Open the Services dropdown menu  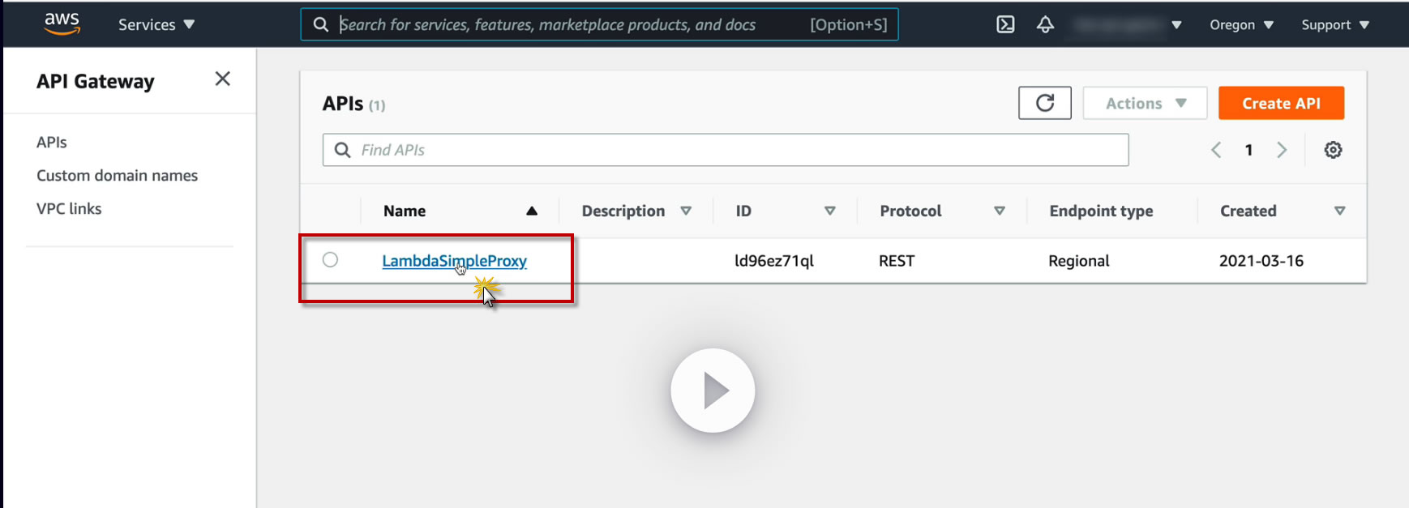tap(156, 24)
